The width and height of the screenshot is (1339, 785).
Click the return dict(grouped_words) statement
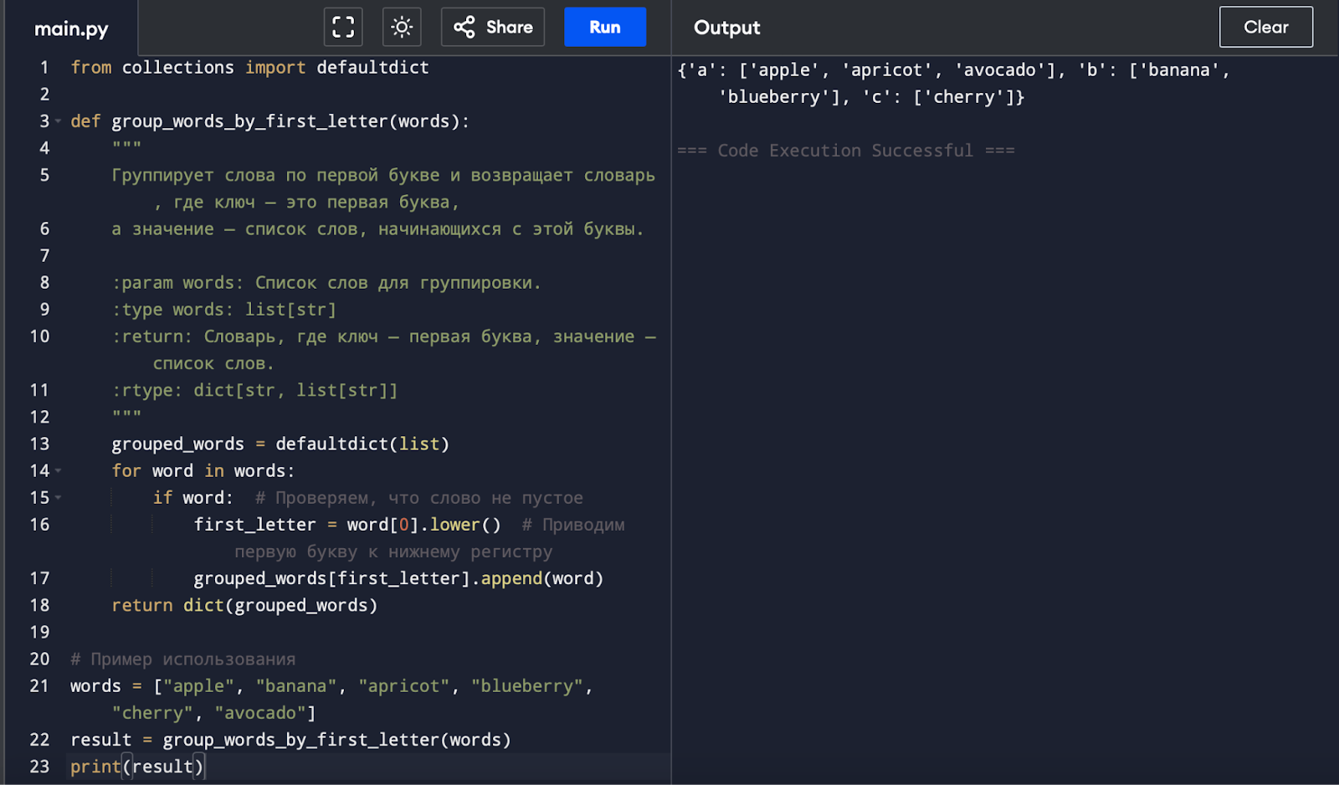pyautogui.click(x=244, y=605)
